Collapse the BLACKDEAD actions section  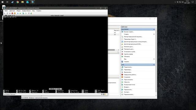point(154,29)
